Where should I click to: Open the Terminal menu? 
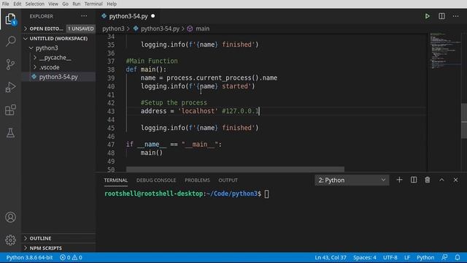(93, 4)
